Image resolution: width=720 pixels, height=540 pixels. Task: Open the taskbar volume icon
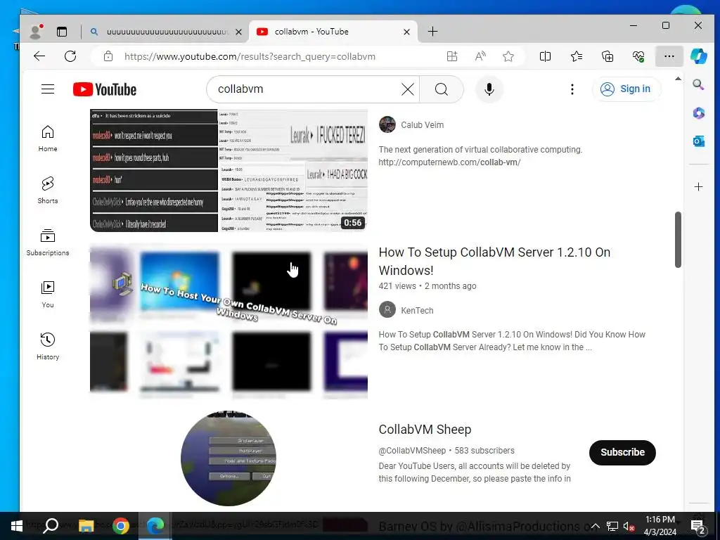point(629,526)
